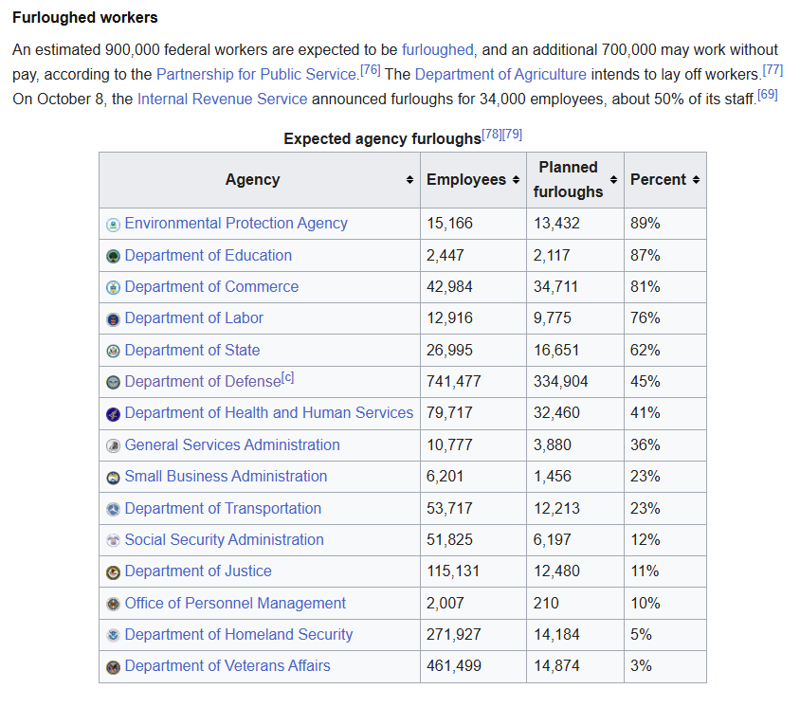Open Environmental Protection Agency article link
This screenshot has width=800, height=707.
click(x=236, y=224)
